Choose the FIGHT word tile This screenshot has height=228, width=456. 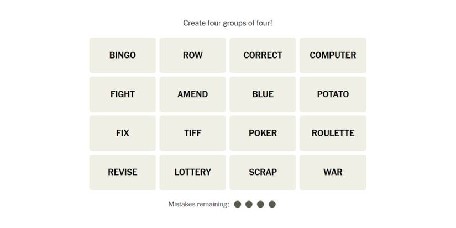point(122,94)
